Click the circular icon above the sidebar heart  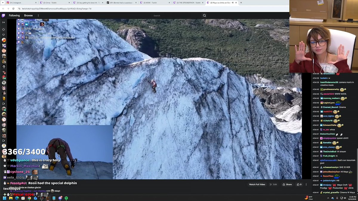click(3, 29)
